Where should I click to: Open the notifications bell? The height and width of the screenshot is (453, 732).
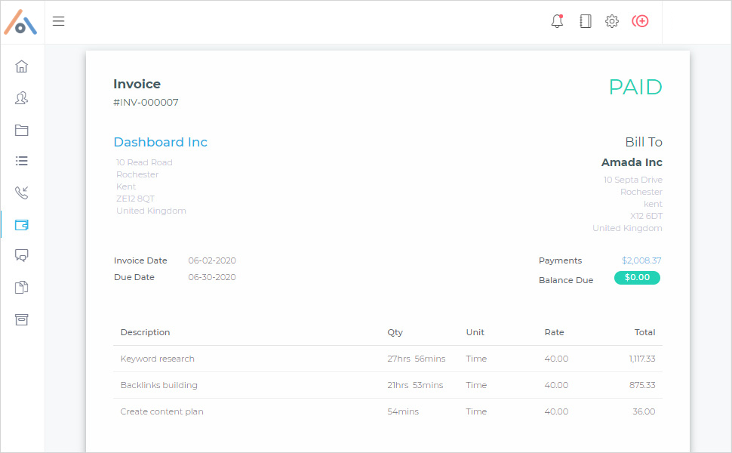coord(558,21)
